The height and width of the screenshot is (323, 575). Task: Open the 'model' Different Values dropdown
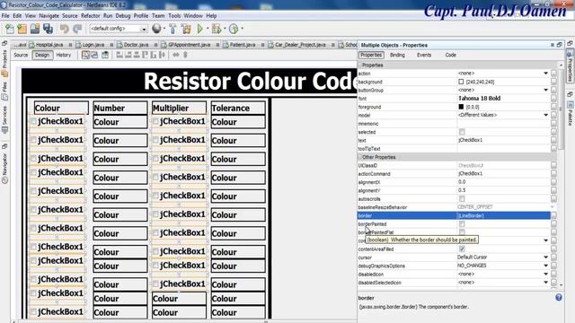pos(545,115)
